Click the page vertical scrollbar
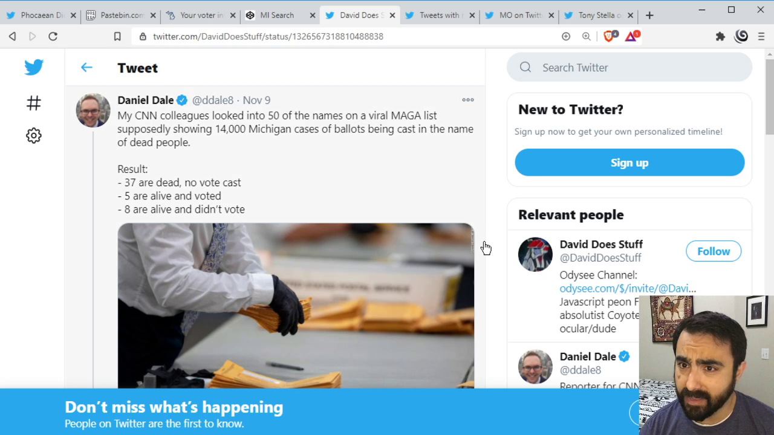Viewport: 774px width, 435px height. (769, 97)
